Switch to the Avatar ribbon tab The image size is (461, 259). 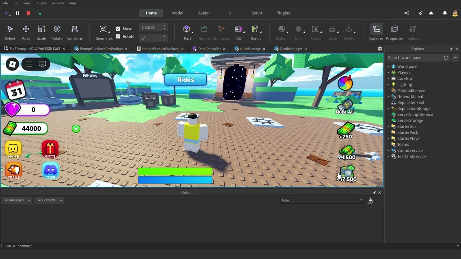[204, 13]
